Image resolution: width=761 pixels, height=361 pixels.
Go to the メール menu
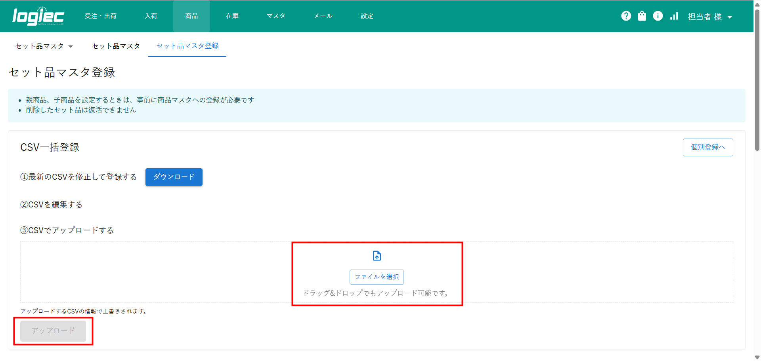tap(323, 16)
